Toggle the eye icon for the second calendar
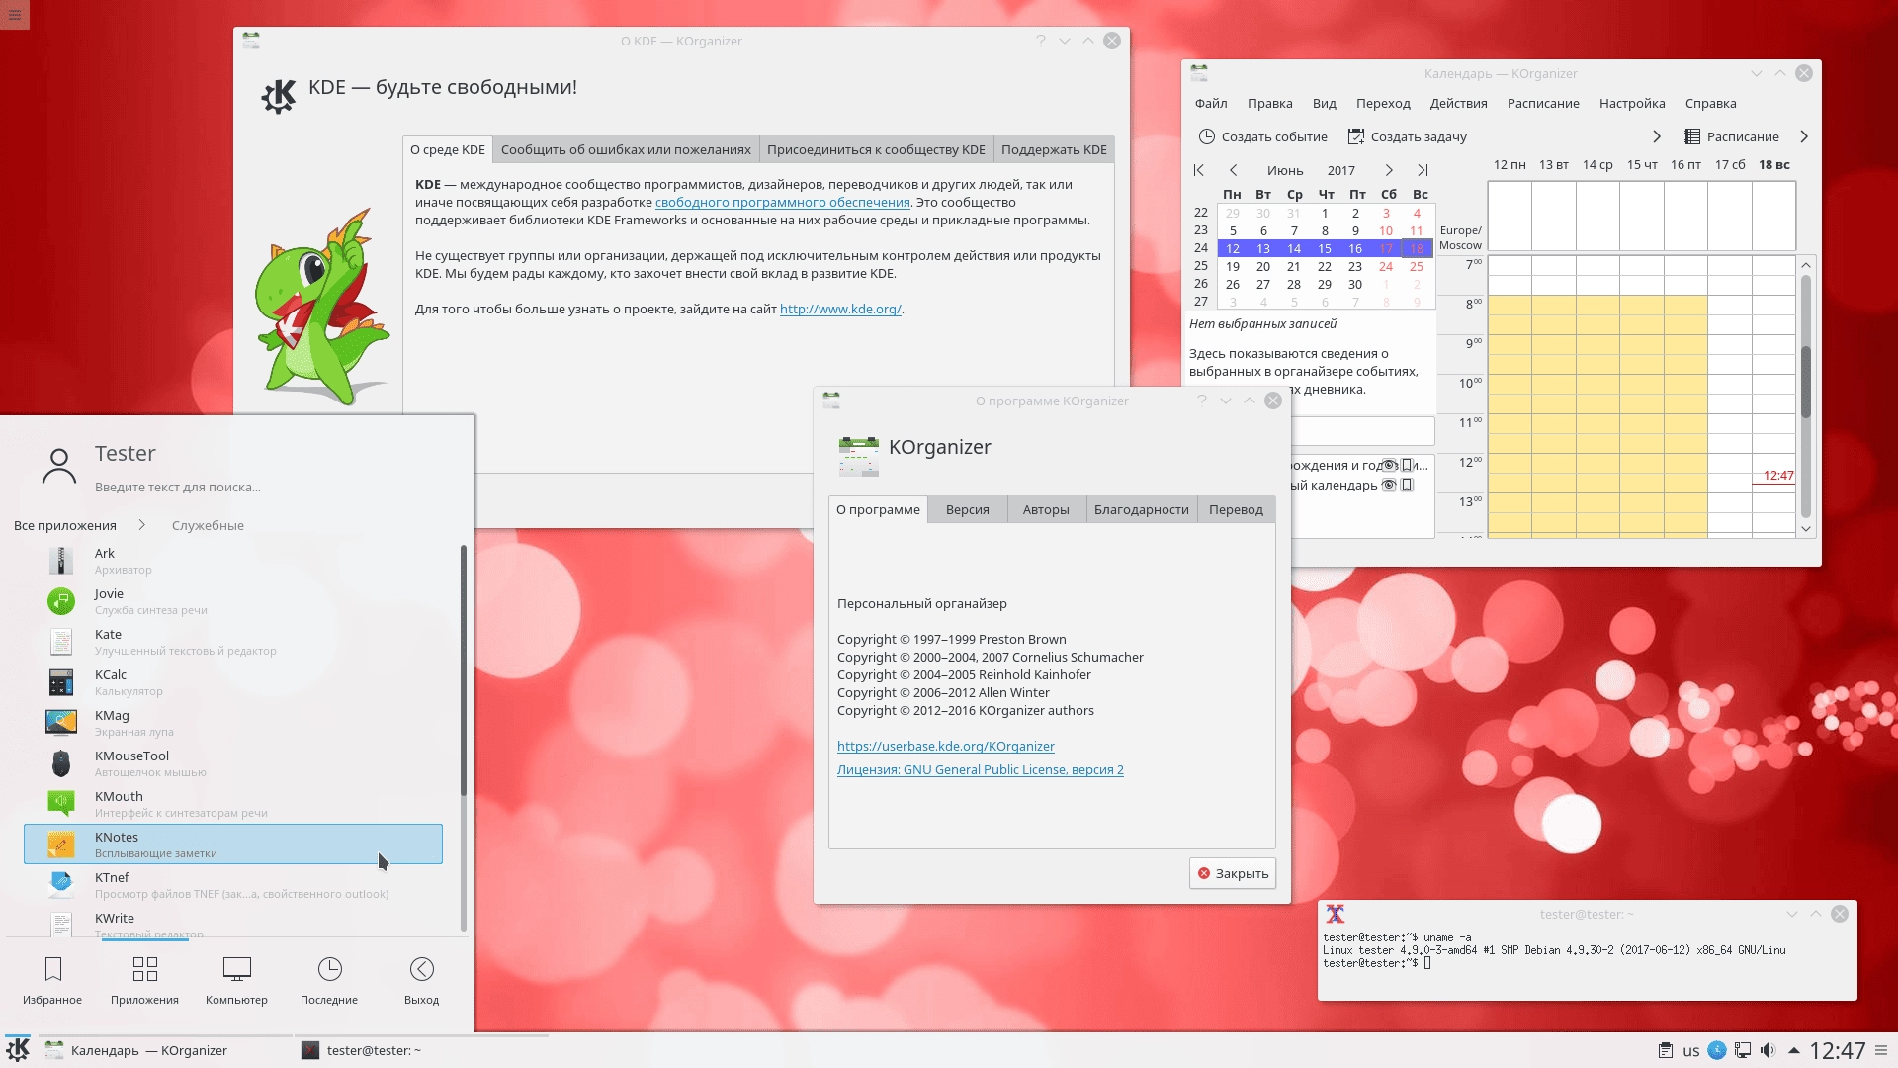 1389,485
